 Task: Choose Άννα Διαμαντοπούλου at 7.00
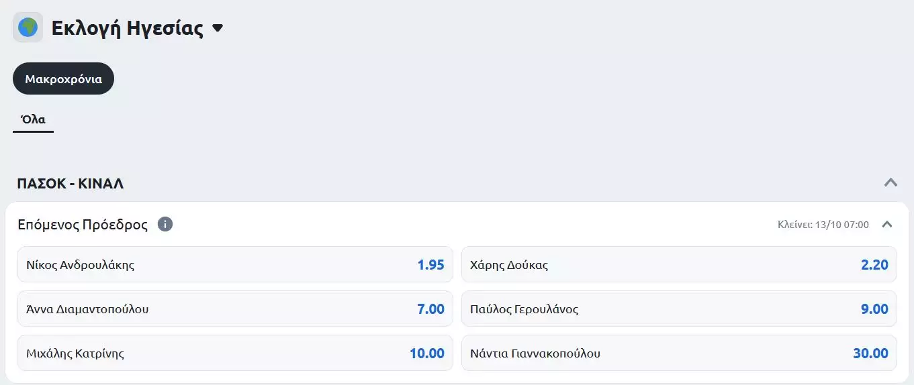235,309
